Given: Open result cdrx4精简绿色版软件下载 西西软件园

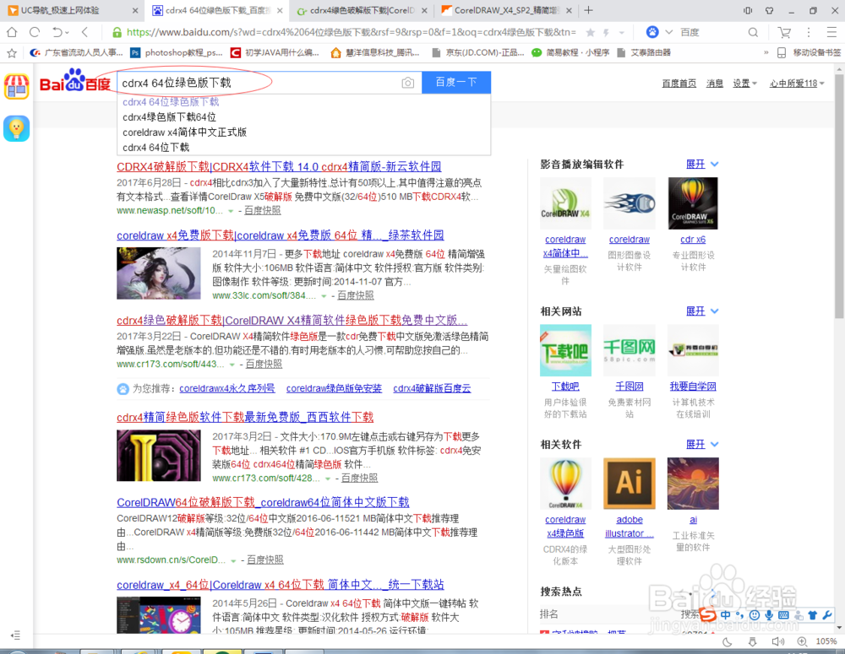Looking at the screenshot, I should pyautogui.click(x=245, y=417).
